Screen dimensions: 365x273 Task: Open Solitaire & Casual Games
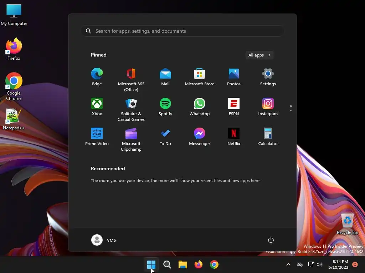click(131, 109)
